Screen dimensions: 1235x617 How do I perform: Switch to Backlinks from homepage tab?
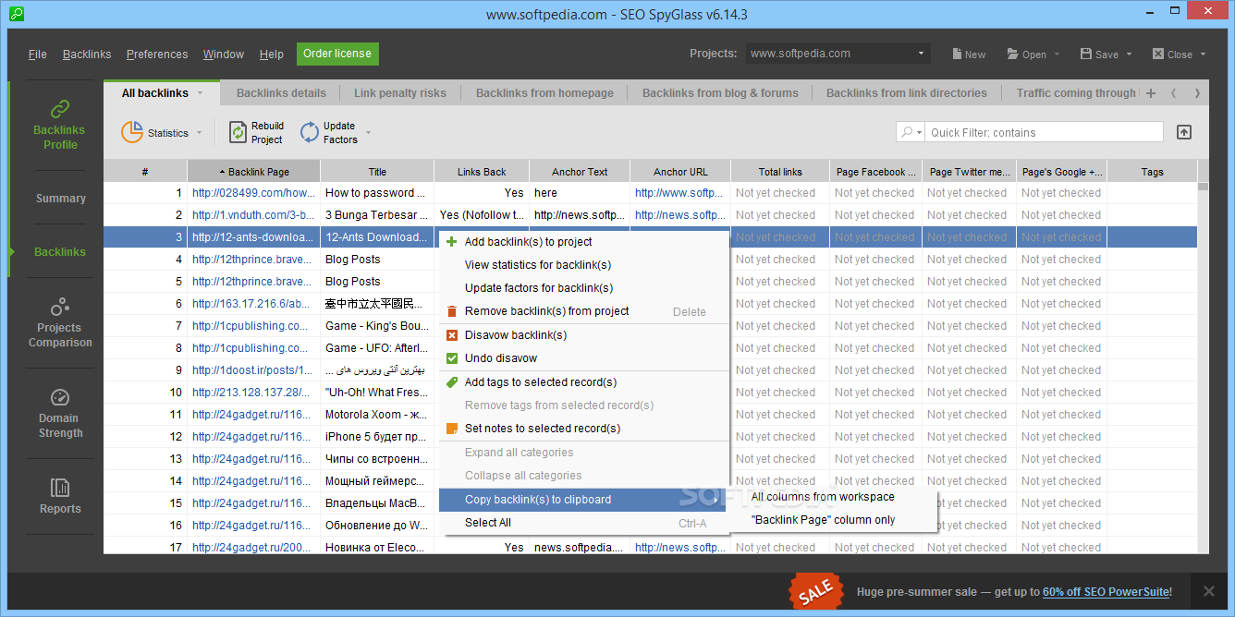coord(544,93)
